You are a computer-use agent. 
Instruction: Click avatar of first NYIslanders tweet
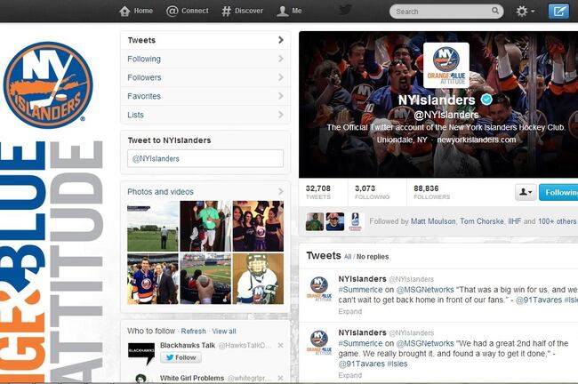coord(319,289)
